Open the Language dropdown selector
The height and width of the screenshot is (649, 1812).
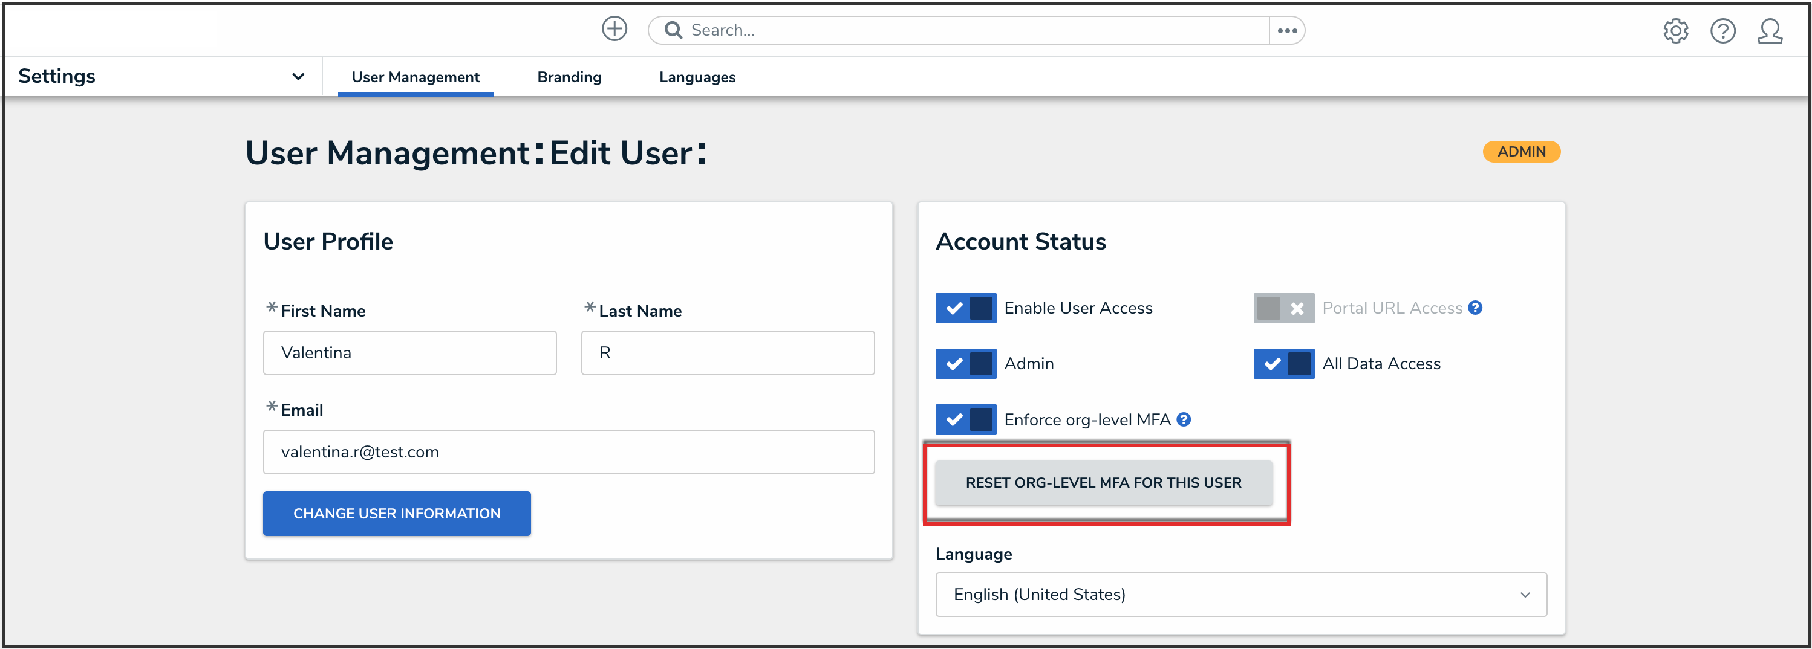[1240, 594]
